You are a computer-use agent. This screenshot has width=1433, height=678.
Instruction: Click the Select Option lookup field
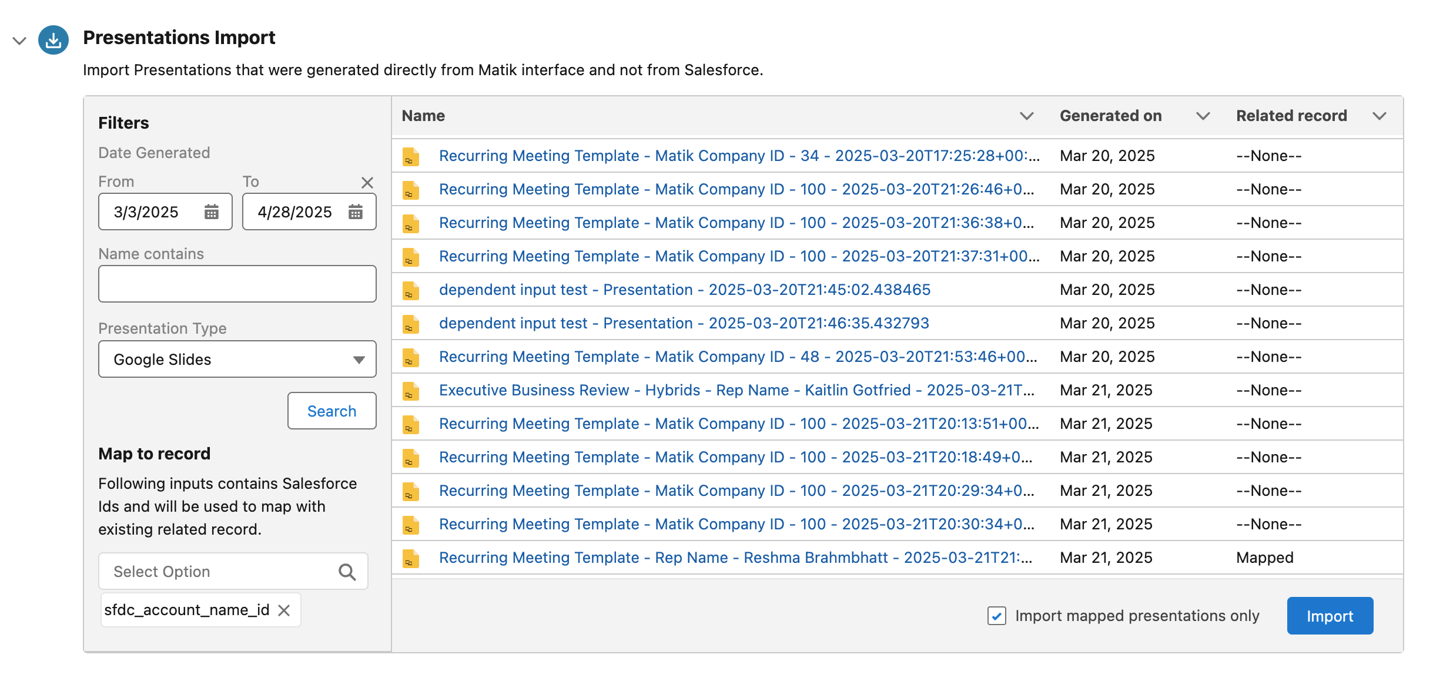233,571
